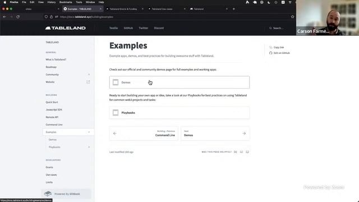
Task: Open the Twitter link in the header
Action: [x=144, y=28]
